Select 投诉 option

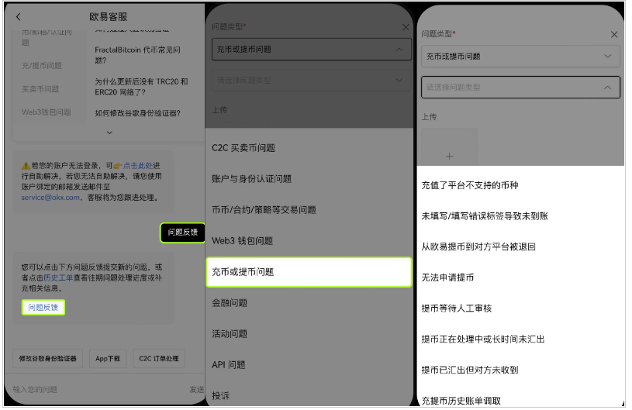(220, 396)
